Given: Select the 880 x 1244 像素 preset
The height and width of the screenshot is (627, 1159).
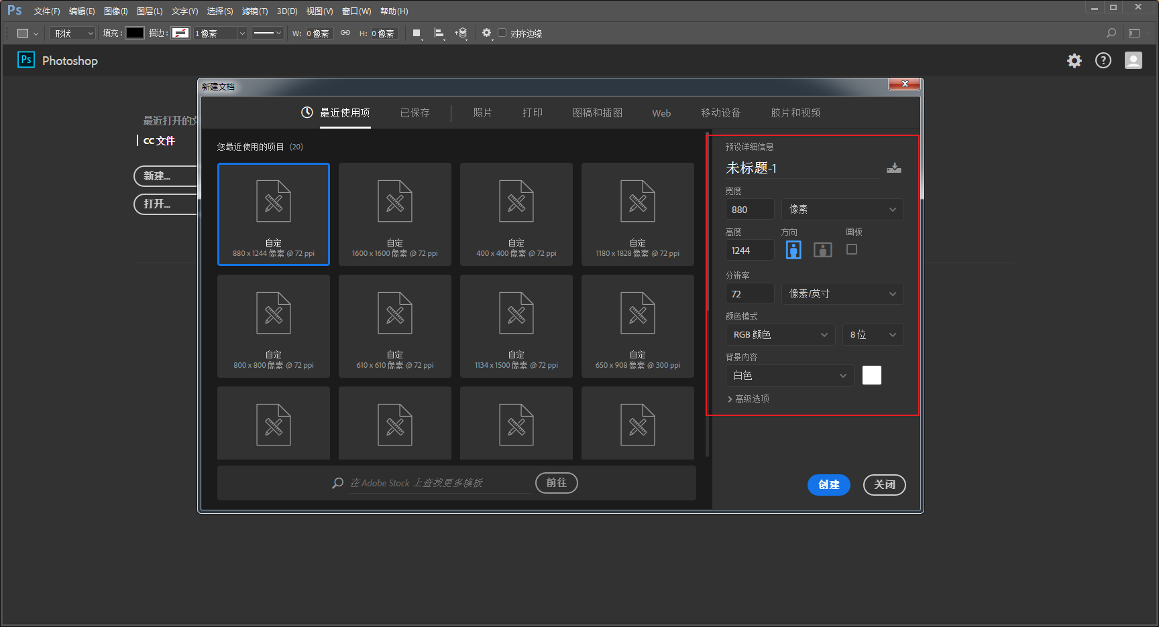Looking at the screenshot, I should (x=274, y=214).
